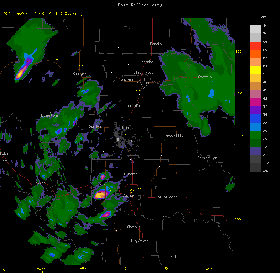The image size is (280, 273).
Task: Click the Blackfalds map label
Action: [143, 72]
